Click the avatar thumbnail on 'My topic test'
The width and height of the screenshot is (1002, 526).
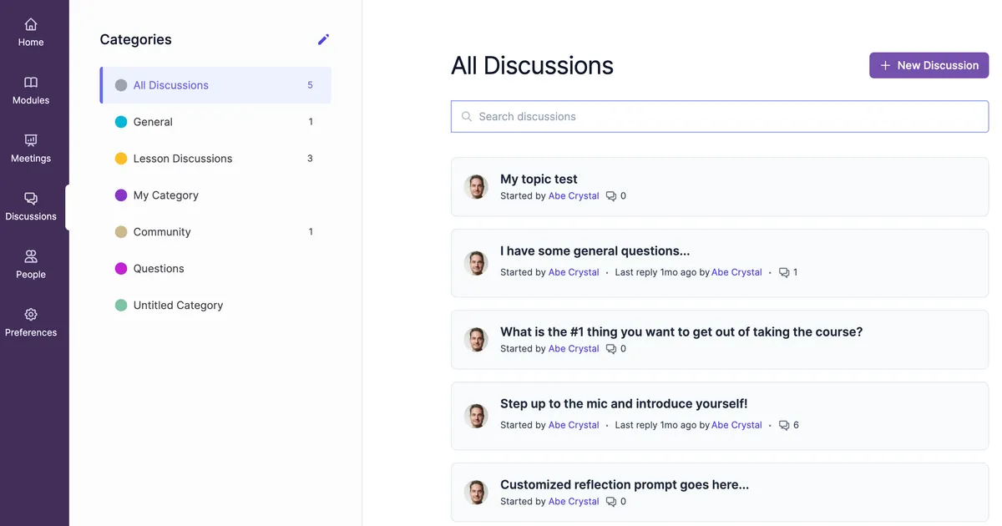pos(476,186)
